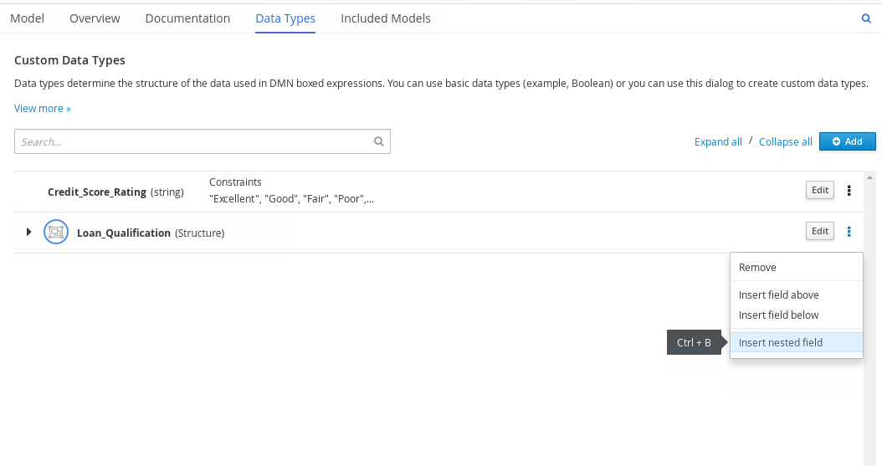Open the Included Models tab

(386, 18)
